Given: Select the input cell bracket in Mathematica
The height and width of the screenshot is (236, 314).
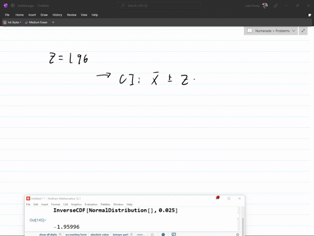Looking at the screenshot, I should tap(238, 210).
